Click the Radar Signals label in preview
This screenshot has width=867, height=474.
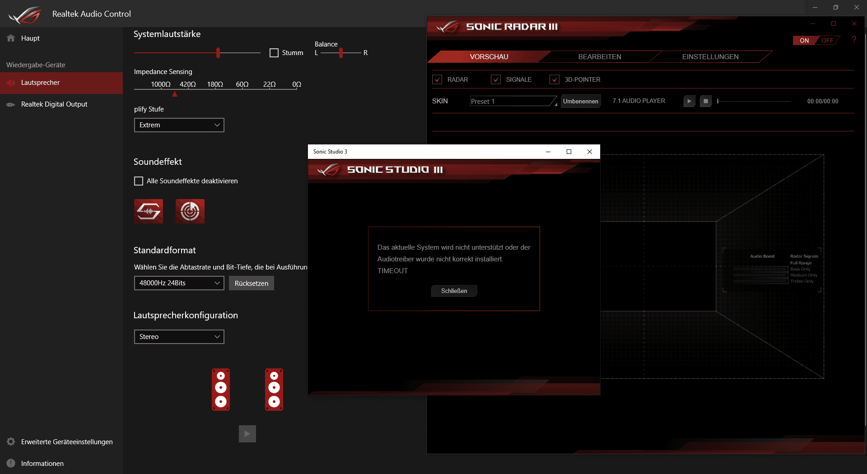click(804, 256)
